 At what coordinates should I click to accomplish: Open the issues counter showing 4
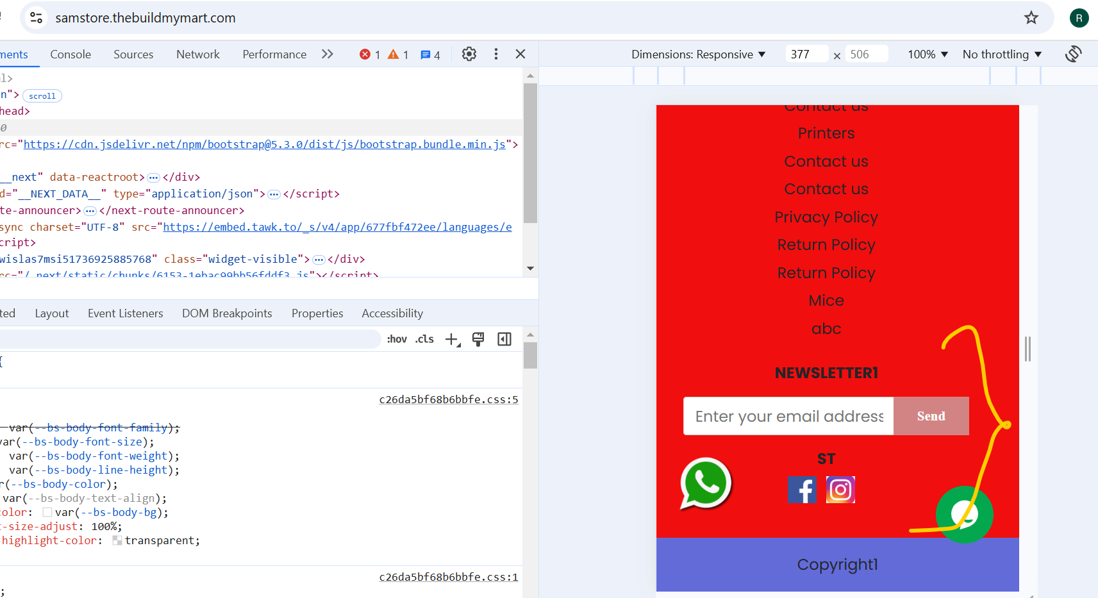[430, 54]
